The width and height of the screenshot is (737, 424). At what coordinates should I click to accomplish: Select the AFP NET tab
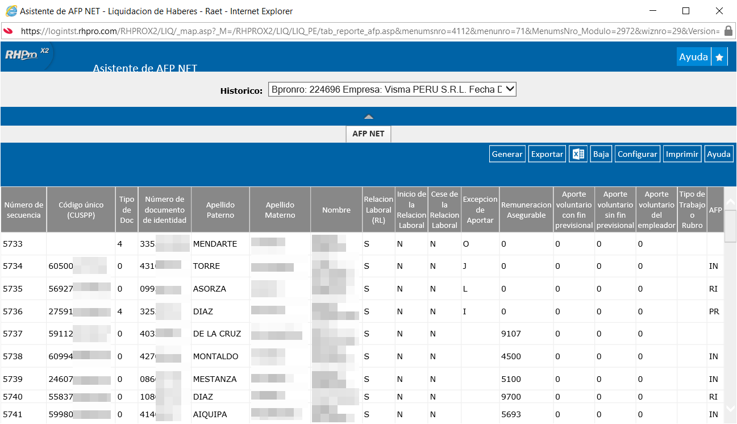[368, 134]
